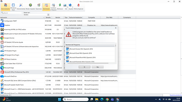Select the Microsoft Office Professional Plus icon
The width and height of the screenshot is (182, 102).
pos(2,72)
